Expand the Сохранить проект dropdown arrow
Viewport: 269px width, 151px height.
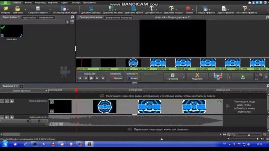[x=50, y=10]
